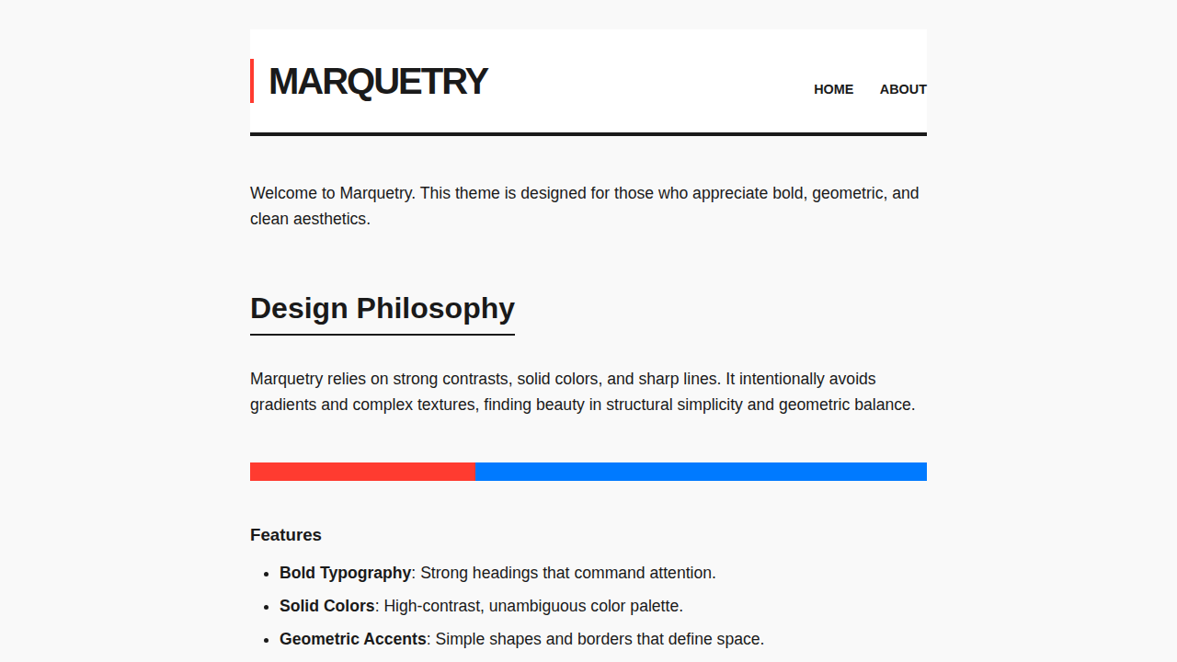Viewport: 1177px width, 662px height.
Task: Click the red accent bar beside the logo
Action: point(253,81)
